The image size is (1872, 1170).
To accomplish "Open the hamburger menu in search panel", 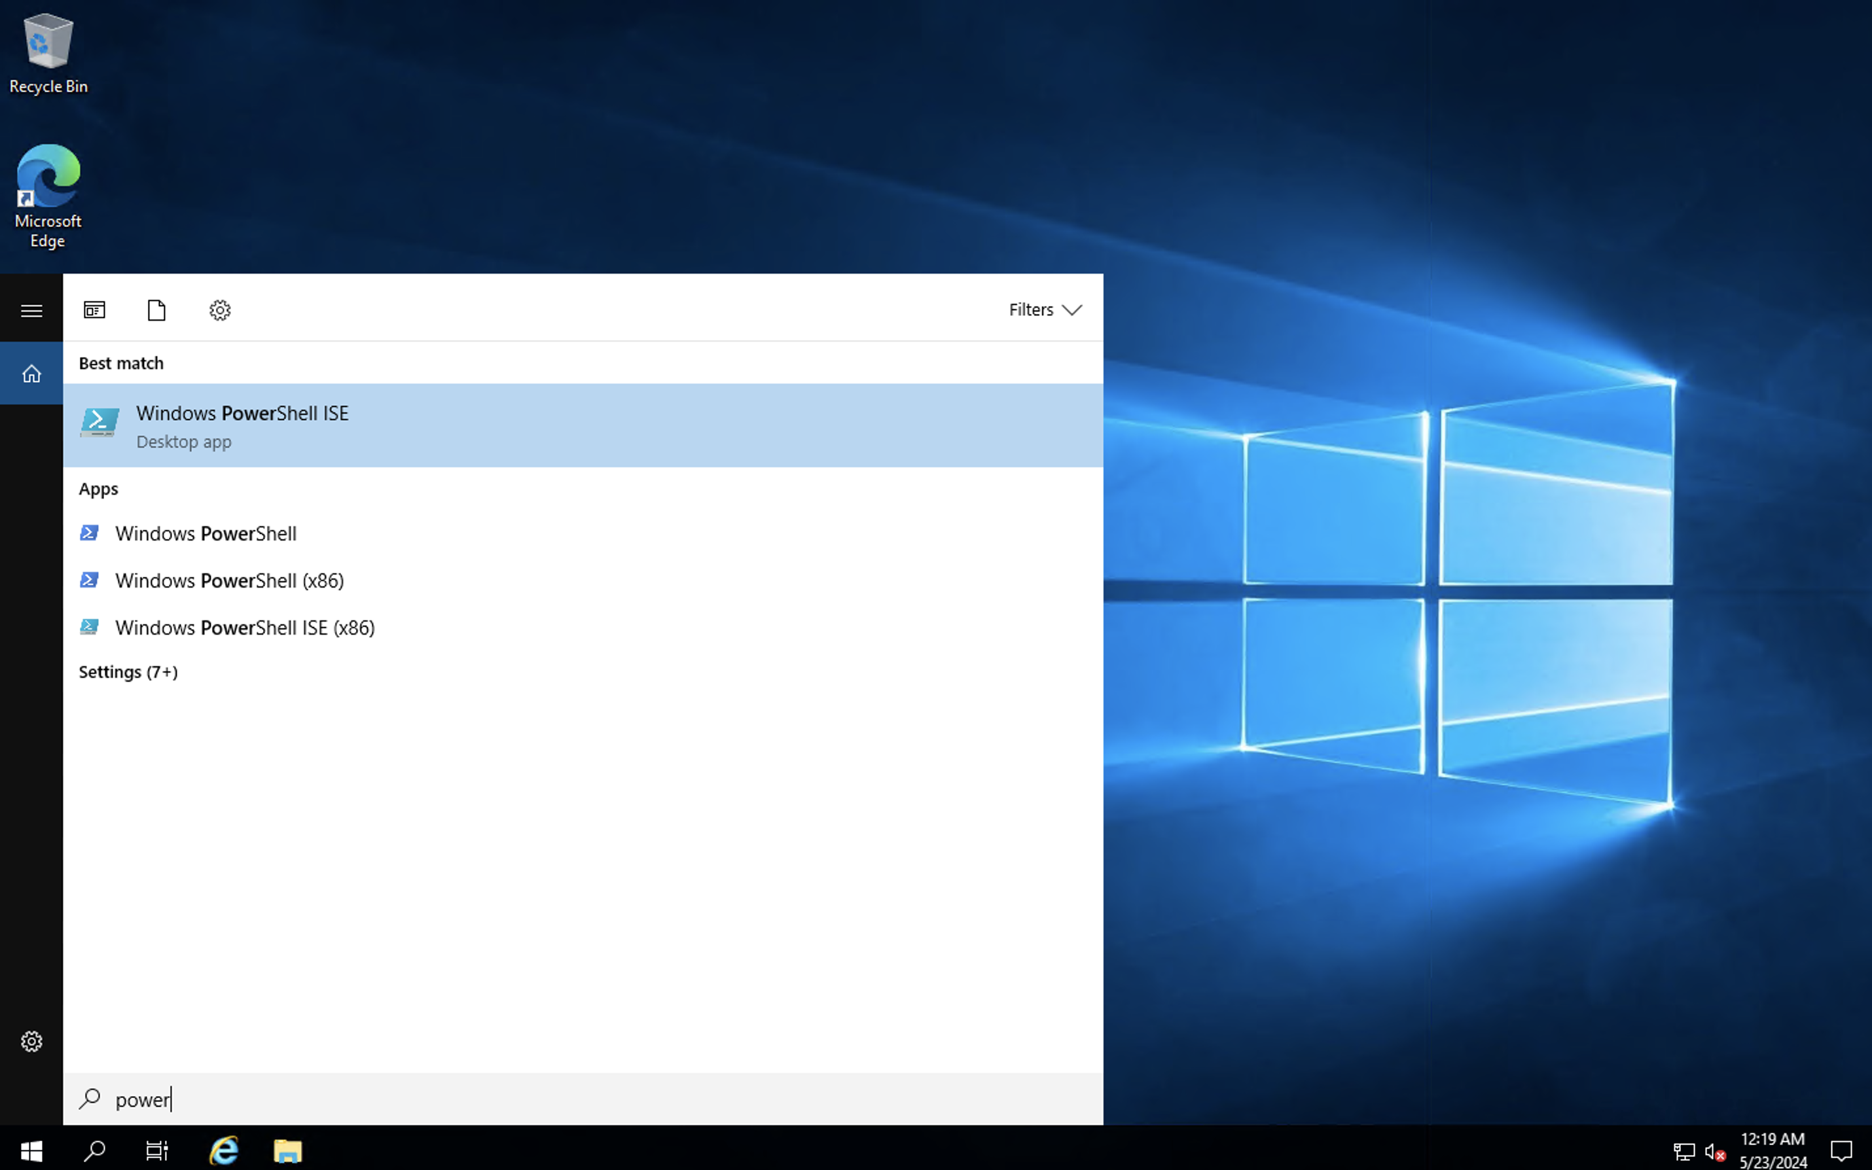I will [x=31, y=310].
